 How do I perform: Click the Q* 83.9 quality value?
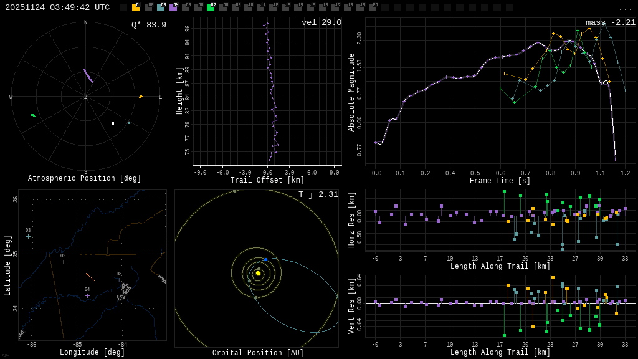pos(148,25)
